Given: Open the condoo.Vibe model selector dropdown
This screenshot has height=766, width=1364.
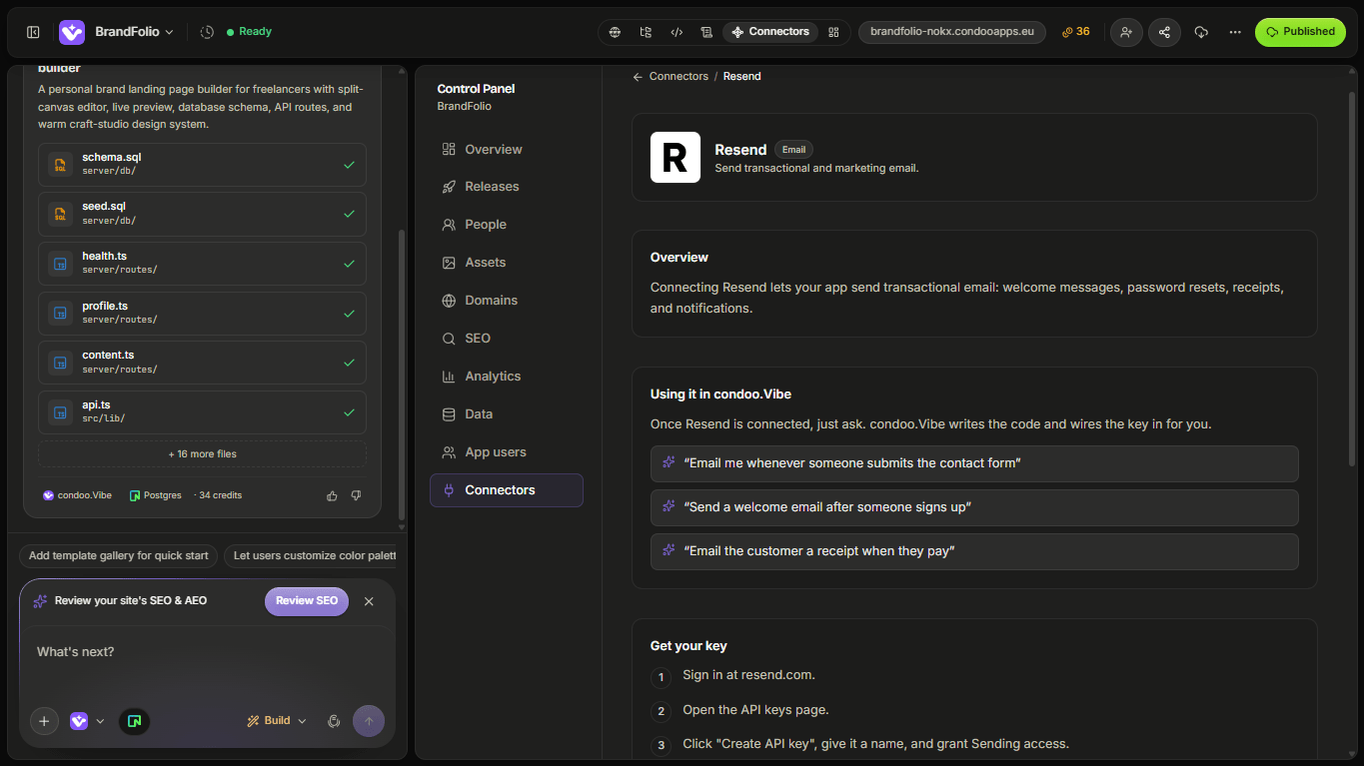Looking at the screenshot, I should click(87, 721).
